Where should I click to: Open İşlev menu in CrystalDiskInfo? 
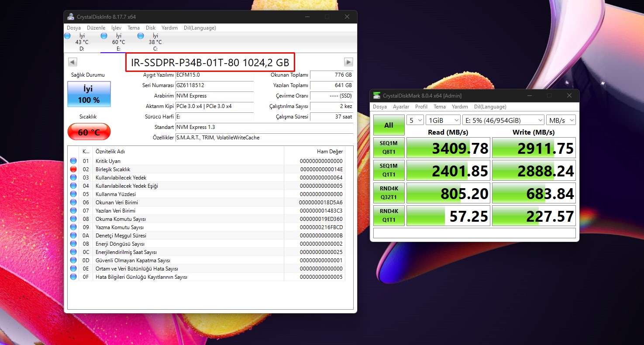point(116,28)
